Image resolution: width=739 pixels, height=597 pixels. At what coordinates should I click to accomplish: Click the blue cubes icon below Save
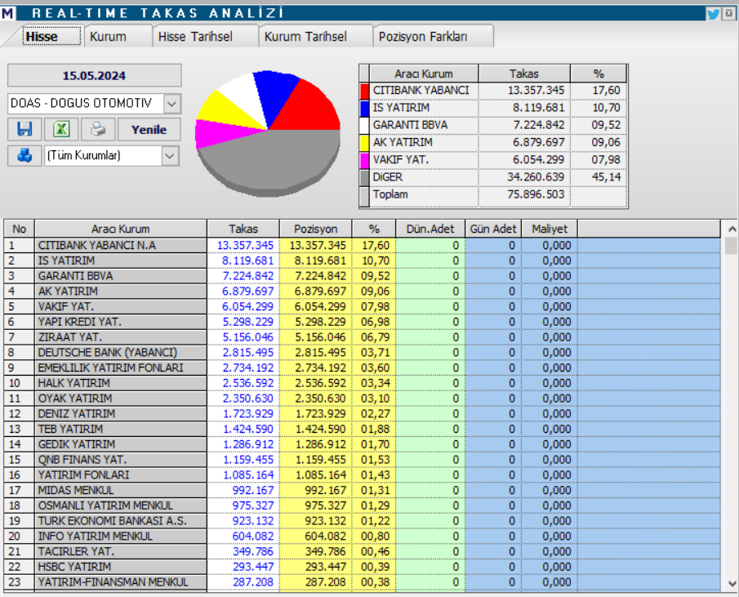pyautogui.click(x=24, y=155)
